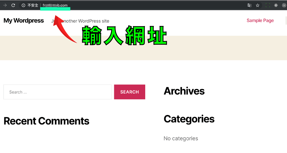Click the concentric circles extension icon

click(x=284, y=5)
